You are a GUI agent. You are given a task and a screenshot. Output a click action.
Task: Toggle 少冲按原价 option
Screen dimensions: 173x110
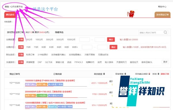pyautogui.click(x=43, y=55)
